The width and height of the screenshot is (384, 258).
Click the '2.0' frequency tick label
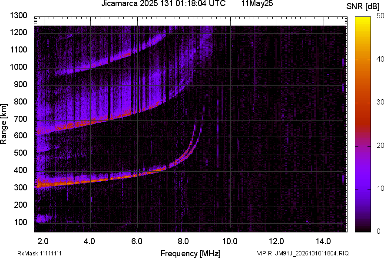pos(43,242)
